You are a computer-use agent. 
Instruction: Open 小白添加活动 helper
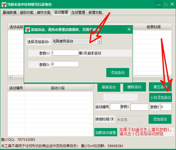coord(160,97)
